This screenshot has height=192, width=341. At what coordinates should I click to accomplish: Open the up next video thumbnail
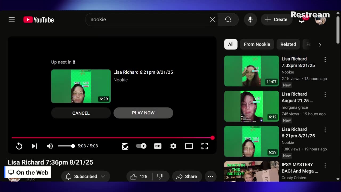point(81,86)
